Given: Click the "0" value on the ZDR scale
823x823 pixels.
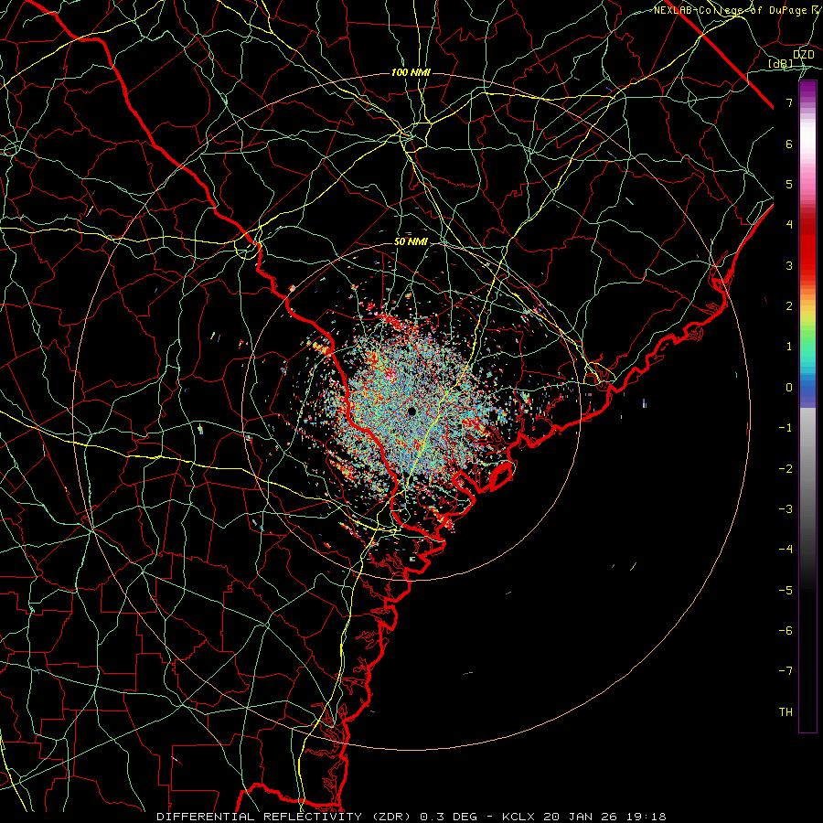Looking at the screenshot, I should pos(789,388).
